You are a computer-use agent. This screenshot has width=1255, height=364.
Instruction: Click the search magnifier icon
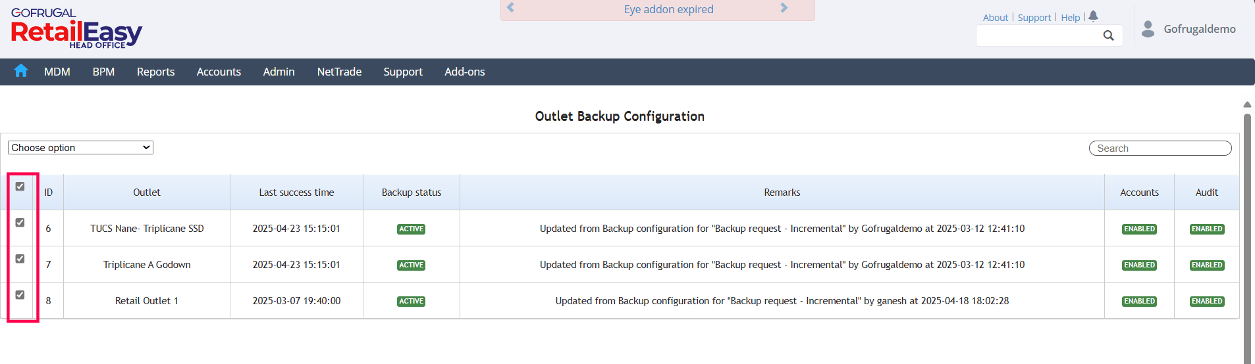(x=1109, y=35)
